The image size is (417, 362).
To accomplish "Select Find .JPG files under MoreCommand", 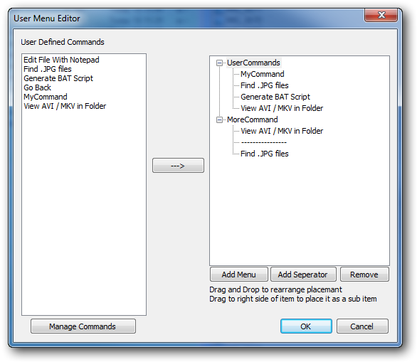I will 264,154.
